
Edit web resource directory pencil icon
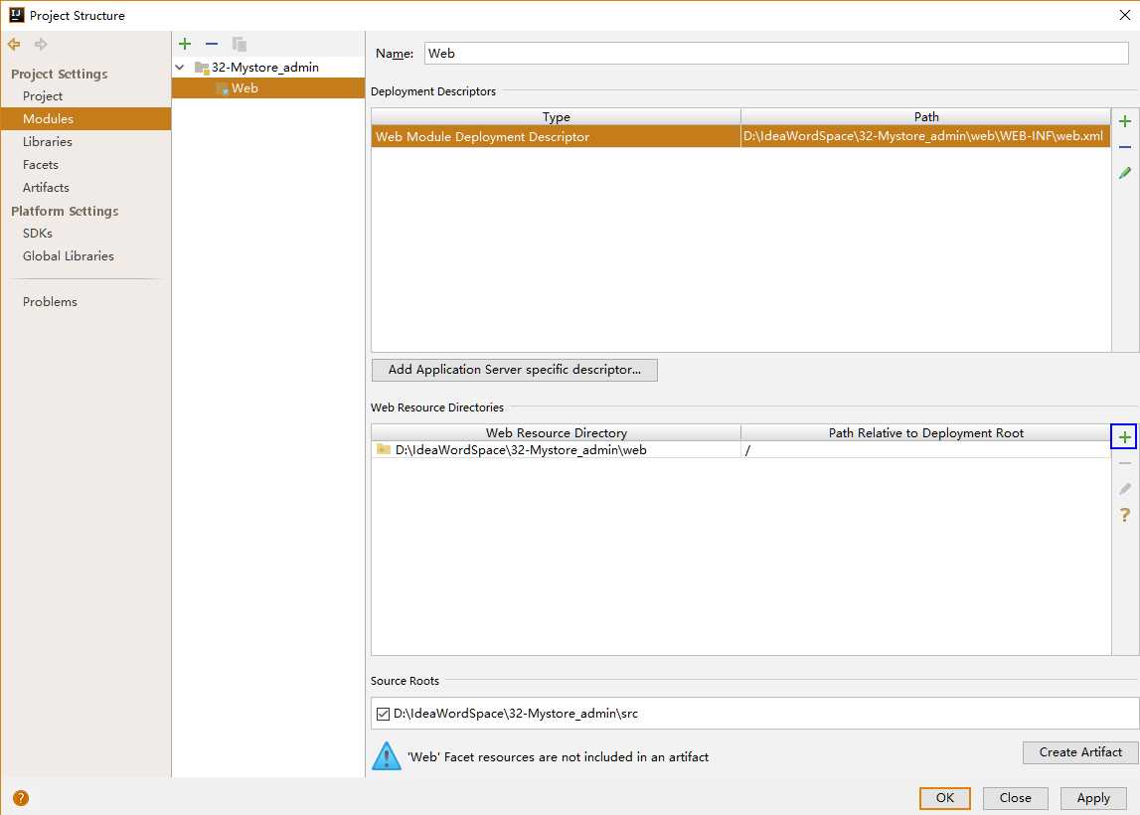coord(1125,489)
